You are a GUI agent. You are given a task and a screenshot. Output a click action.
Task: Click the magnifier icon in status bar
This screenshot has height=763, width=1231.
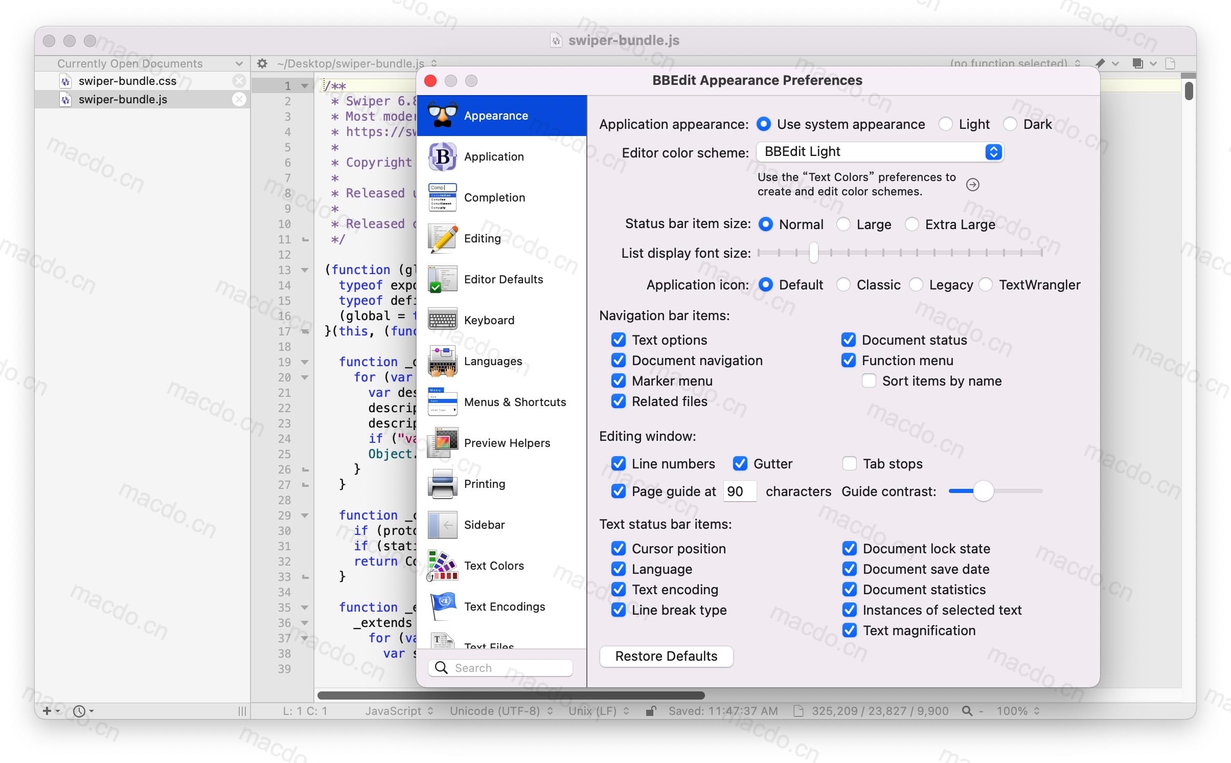tap(967, 711)
